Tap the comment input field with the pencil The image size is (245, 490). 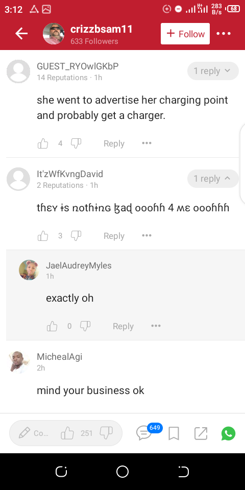[33, 433]
